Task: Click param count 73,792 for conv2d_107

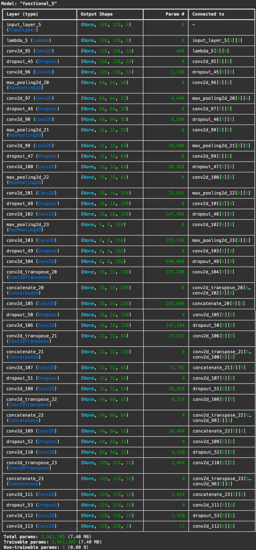Action: click(177, 368)
